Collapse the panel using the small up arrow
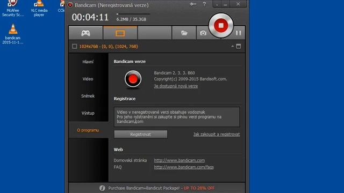The width and height of the screenshot is (344, 193). (x=232, y=47)
